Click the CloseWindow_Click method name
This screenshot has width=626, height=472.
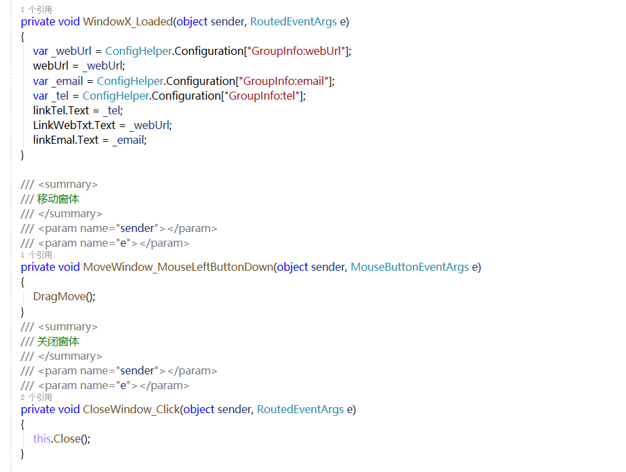tap(132, 410)
